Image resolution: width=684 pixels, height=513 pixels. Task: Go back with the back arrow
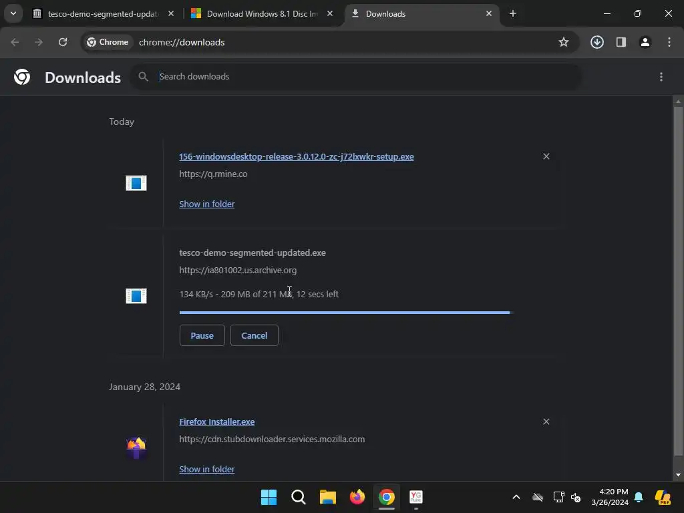(15, 42)
